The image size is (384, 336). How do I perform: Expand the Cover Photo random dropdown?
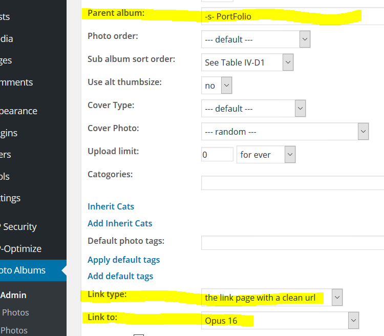coord(285,132)
